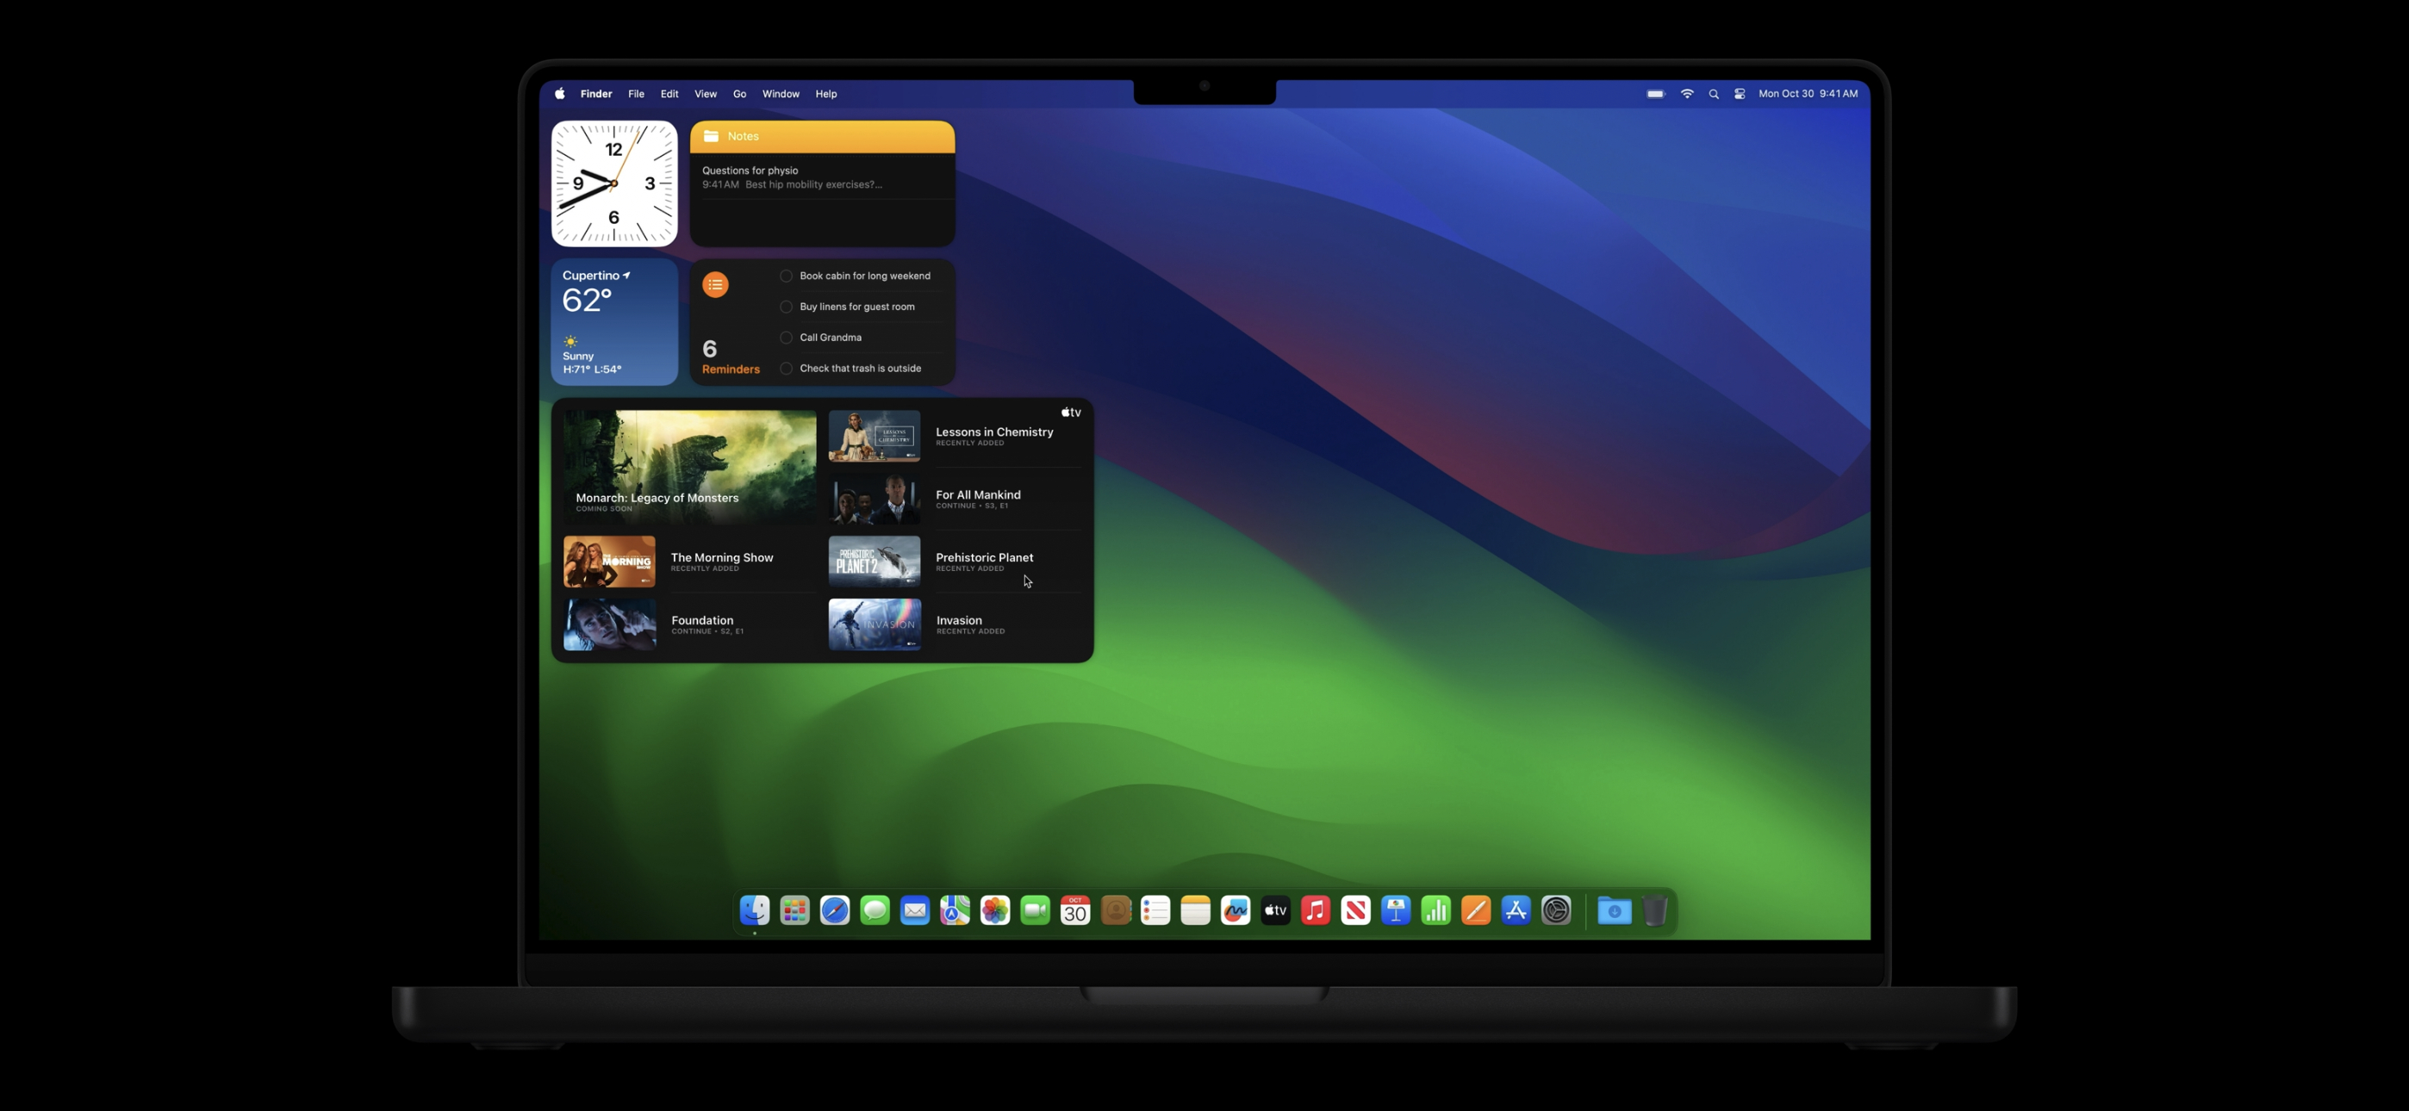Screen dimensions: 2409x1111
Task: Click Apple TV logo in TV widget
Action: [x=1071, y=413]
